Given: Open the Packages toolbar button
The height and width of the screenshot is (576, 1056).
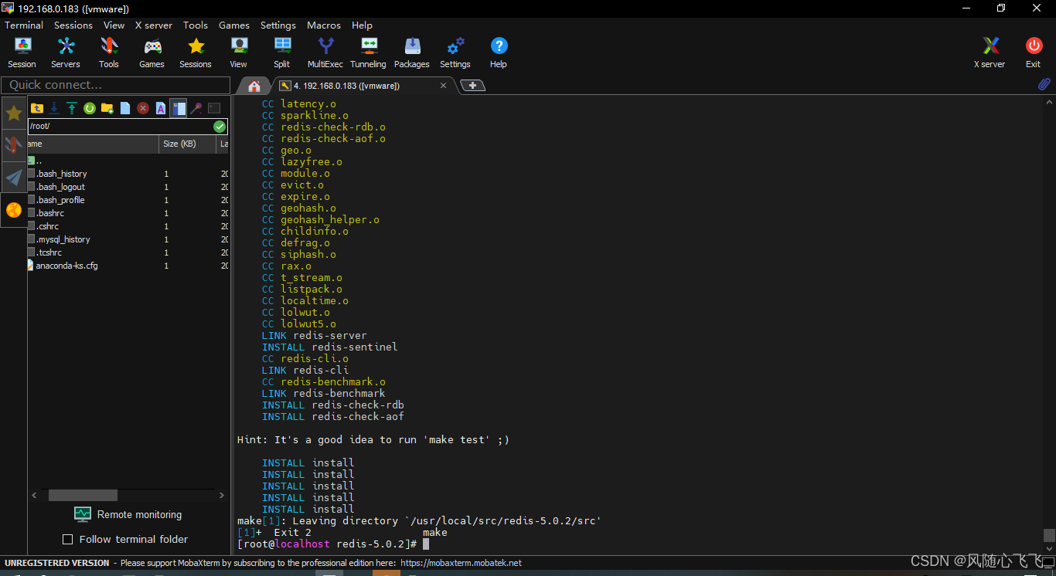Looking at the screenshot, I should (412, 53).
